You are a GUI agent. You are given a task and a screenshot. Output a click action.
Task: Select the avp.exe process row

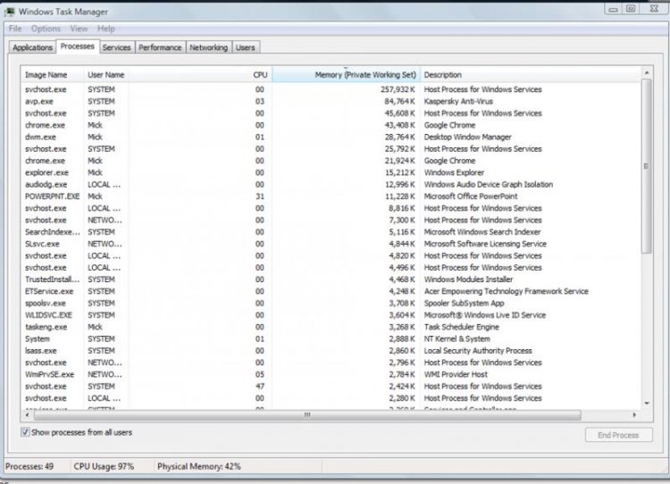pyautogui.click(x=331, y=101)
